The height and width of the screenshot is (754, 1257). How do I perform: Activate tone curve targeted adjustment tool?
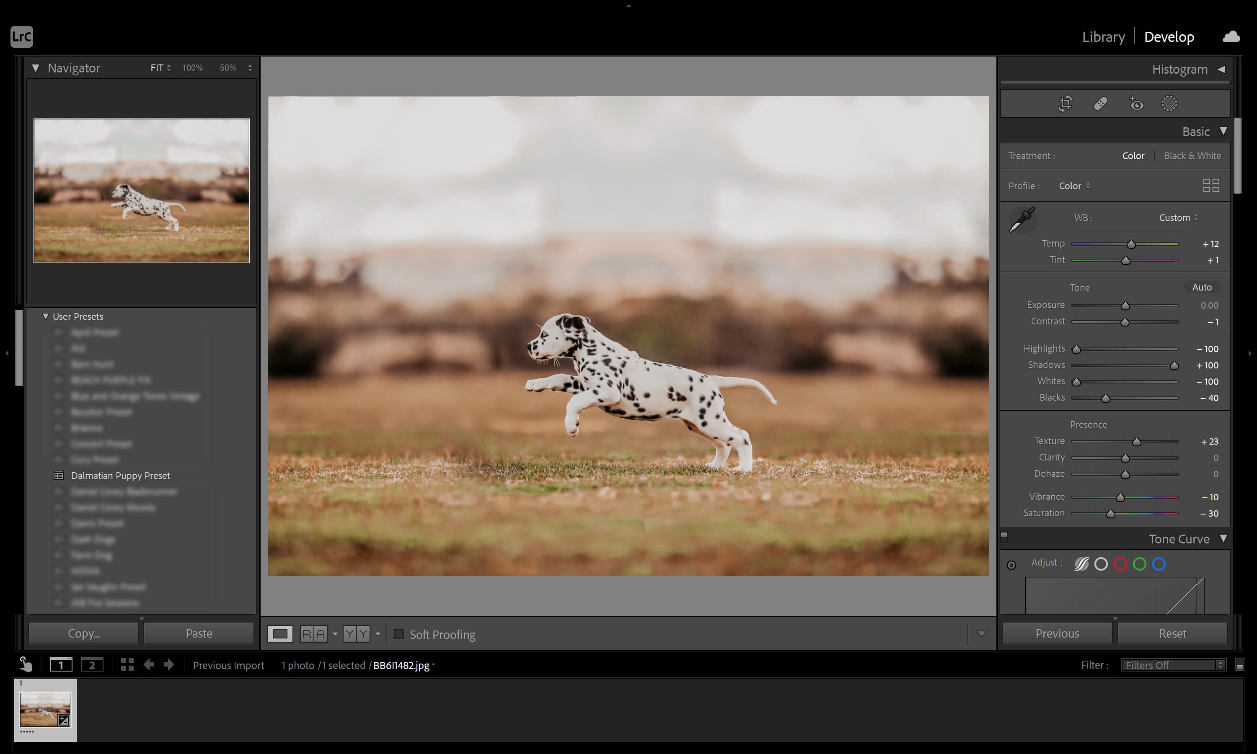(1011, 565)
